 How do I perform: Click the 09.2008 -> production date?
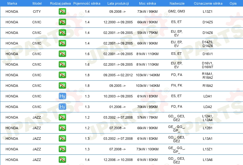coord(117,12)
